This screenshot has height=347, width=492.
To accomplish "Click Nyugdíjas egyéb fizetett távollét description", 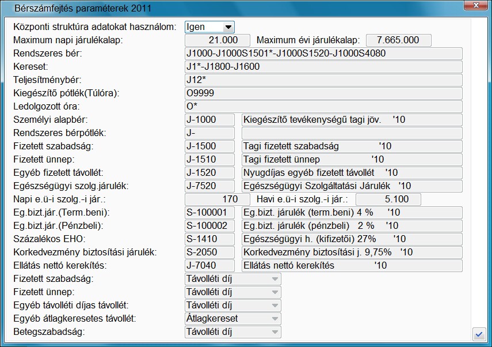I will coord(352,172).
